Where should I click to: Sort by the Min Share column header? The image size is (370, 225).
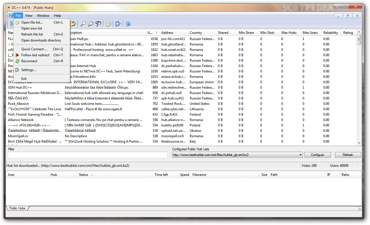(x=248, y=33)
